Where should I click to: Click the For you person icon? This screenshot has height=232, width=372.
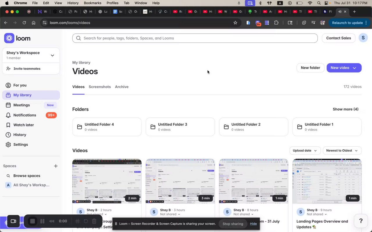(8, 85)
